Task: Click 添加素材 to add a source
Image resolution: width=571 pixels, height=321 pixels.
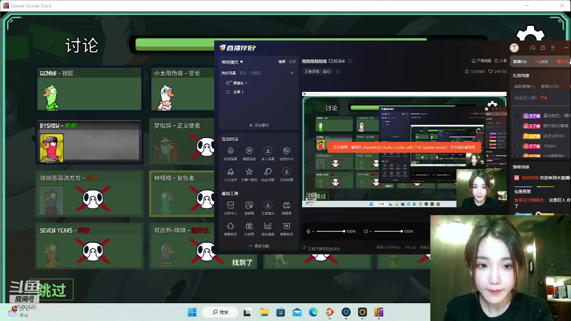Action: tap(259, 125)
